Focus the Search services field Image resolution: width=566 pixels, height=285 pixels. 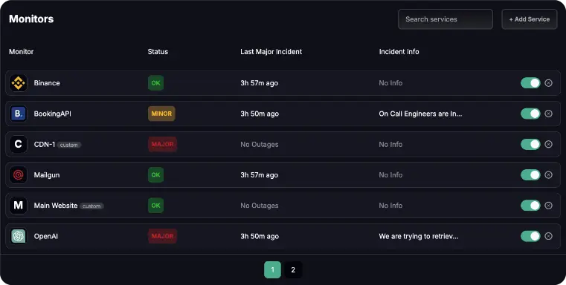pyautogui.click(x=445, y=19)
